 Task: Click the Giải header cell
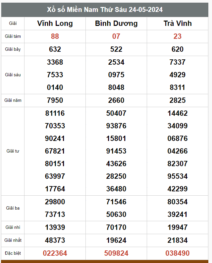tap(13, 23)
